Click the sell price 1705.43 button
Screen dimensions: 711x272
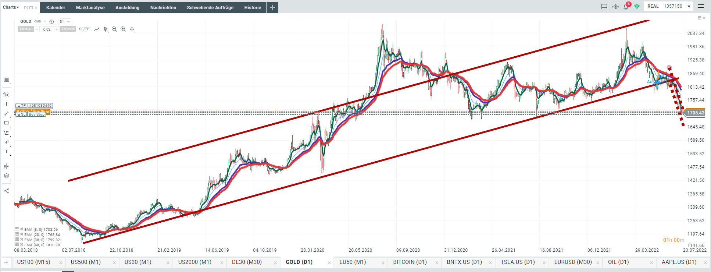pyautogui.click(x=26, y=29)
